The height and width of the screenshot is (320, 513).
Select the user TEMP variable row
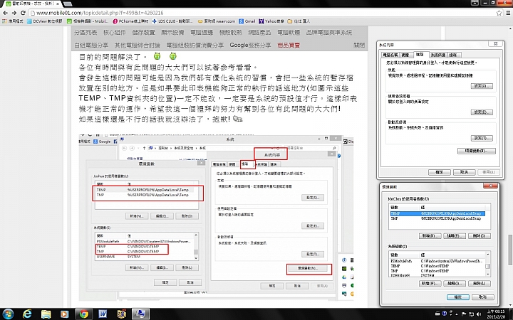point(437,213)
